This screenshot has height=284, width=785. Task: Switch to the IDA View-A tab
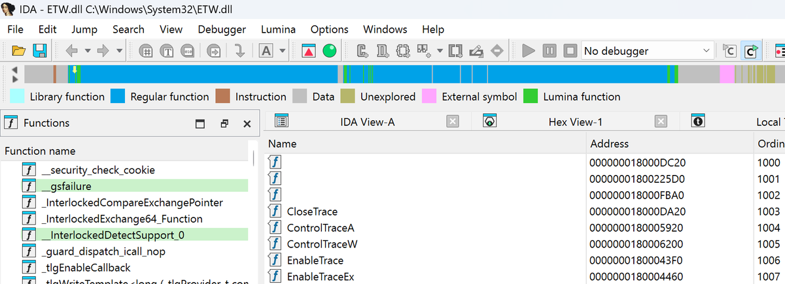(x=368, y=122)
